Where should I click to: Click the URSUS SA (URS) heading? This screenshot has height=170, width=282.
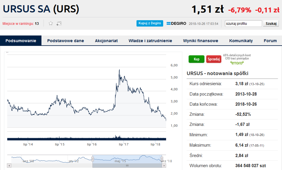pyautogui.click(x=41, y=9)
